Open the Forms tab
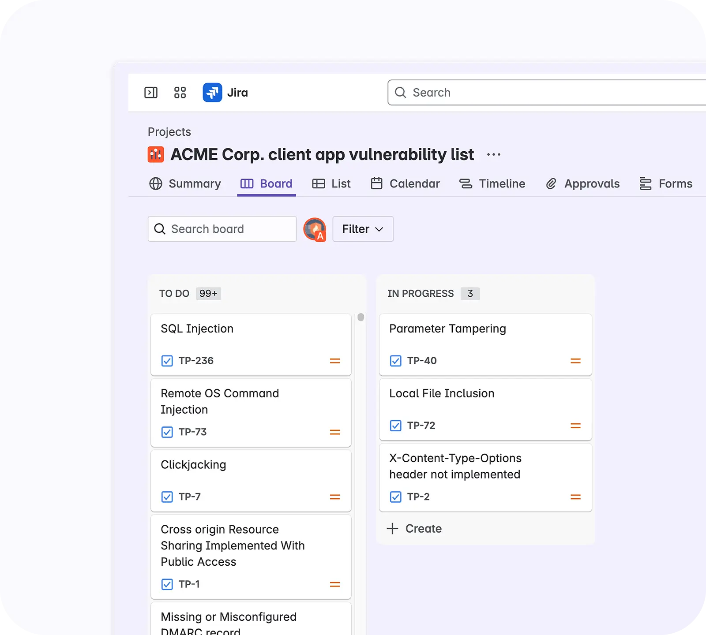 (x=666, y=183)
